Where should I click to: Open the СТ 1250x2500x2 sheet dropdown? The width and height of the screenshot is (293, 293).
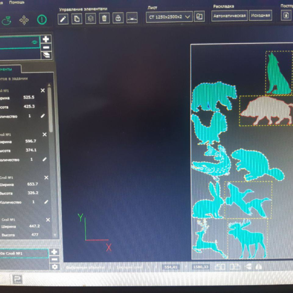click(169, 17)
